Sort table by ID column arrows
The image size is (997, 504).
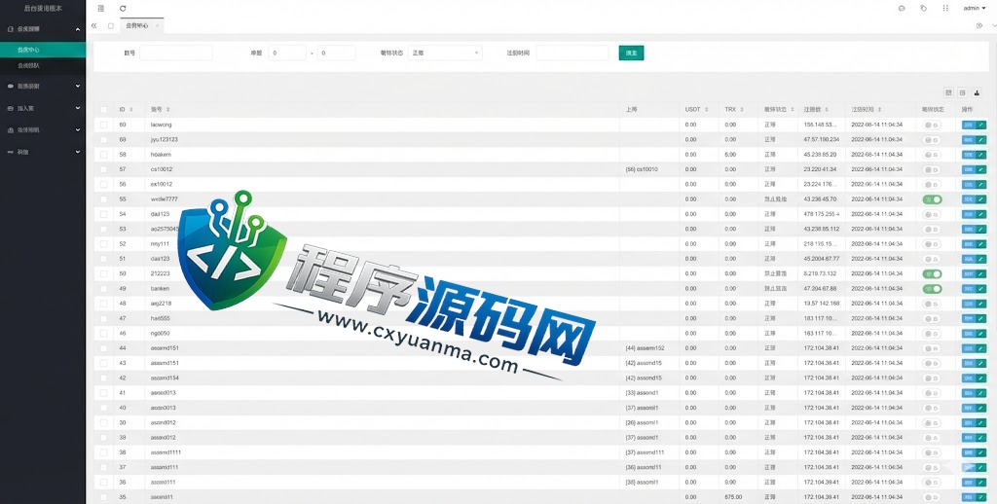click(x=131, y=110)
